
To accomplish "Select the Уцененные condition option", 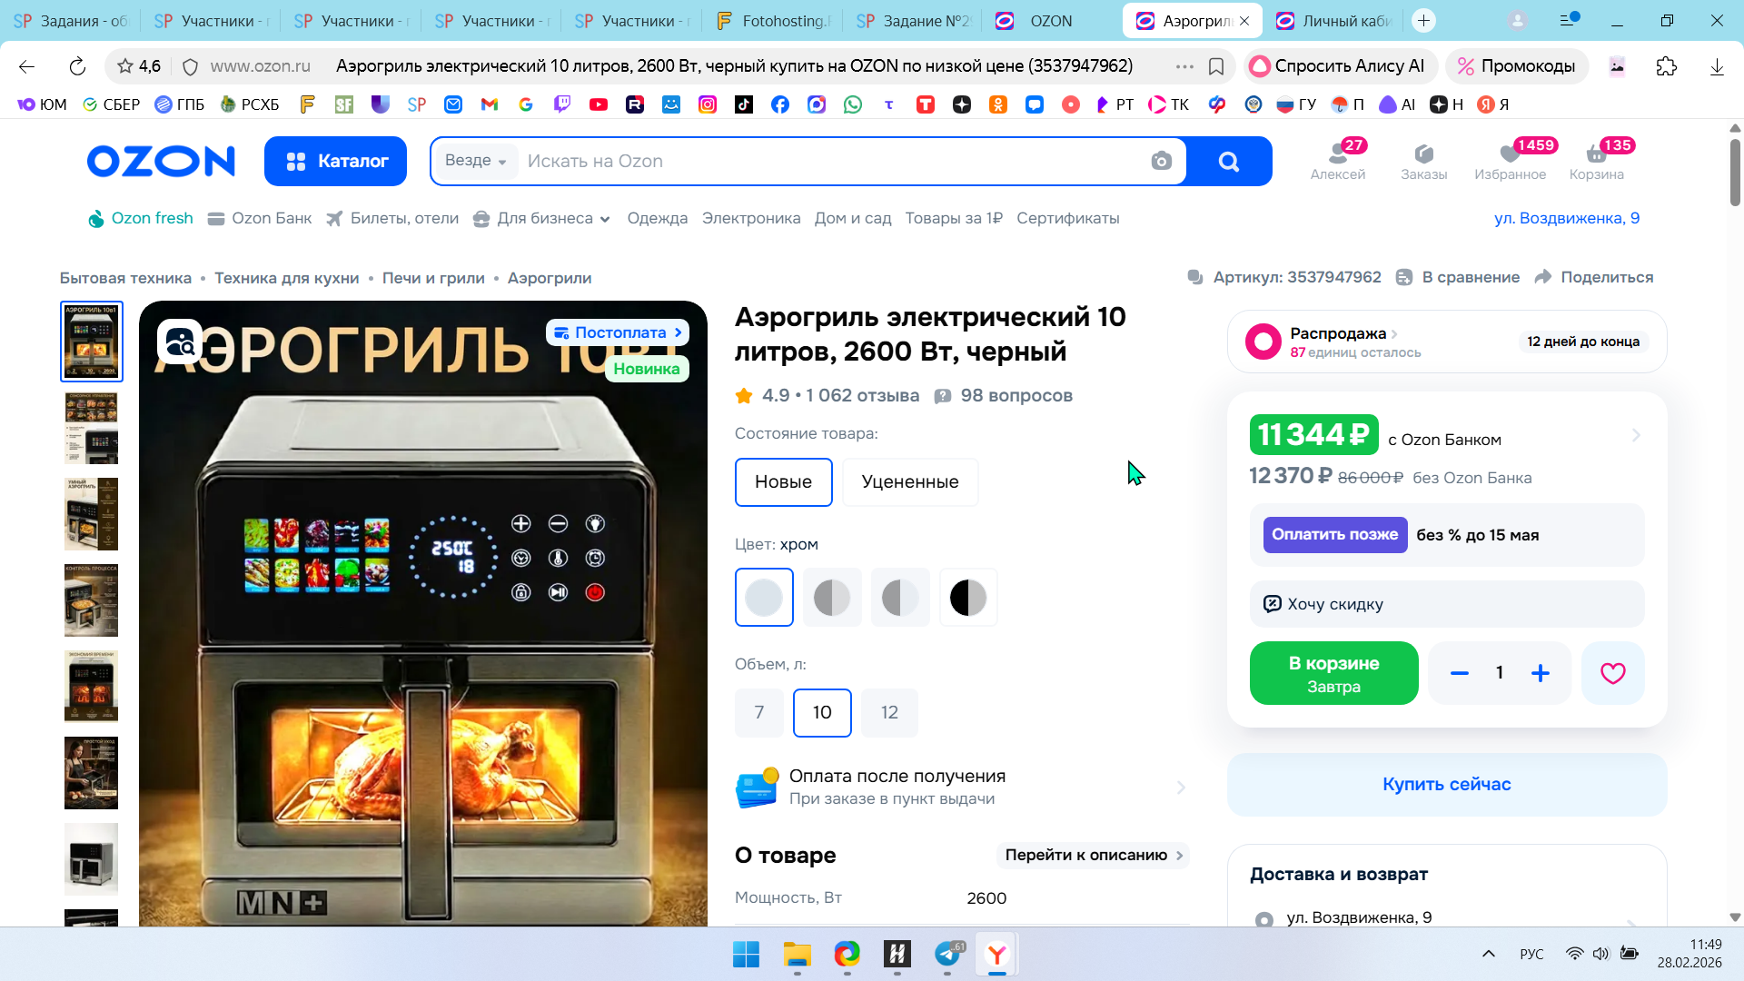I will (x=909, y=482).
